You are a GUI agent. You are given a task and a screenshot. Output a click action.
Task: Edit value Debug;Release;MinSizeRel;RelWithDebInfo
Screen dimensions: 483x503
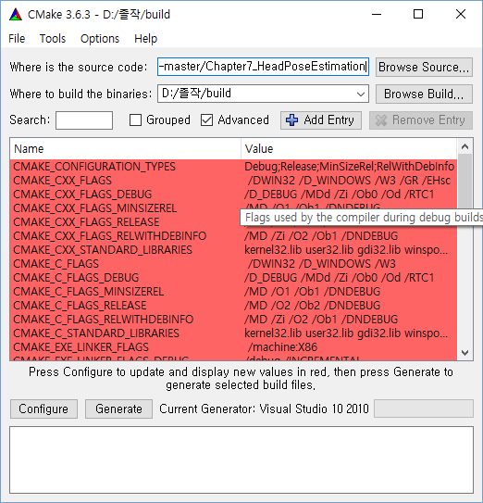tap(349, 167)
